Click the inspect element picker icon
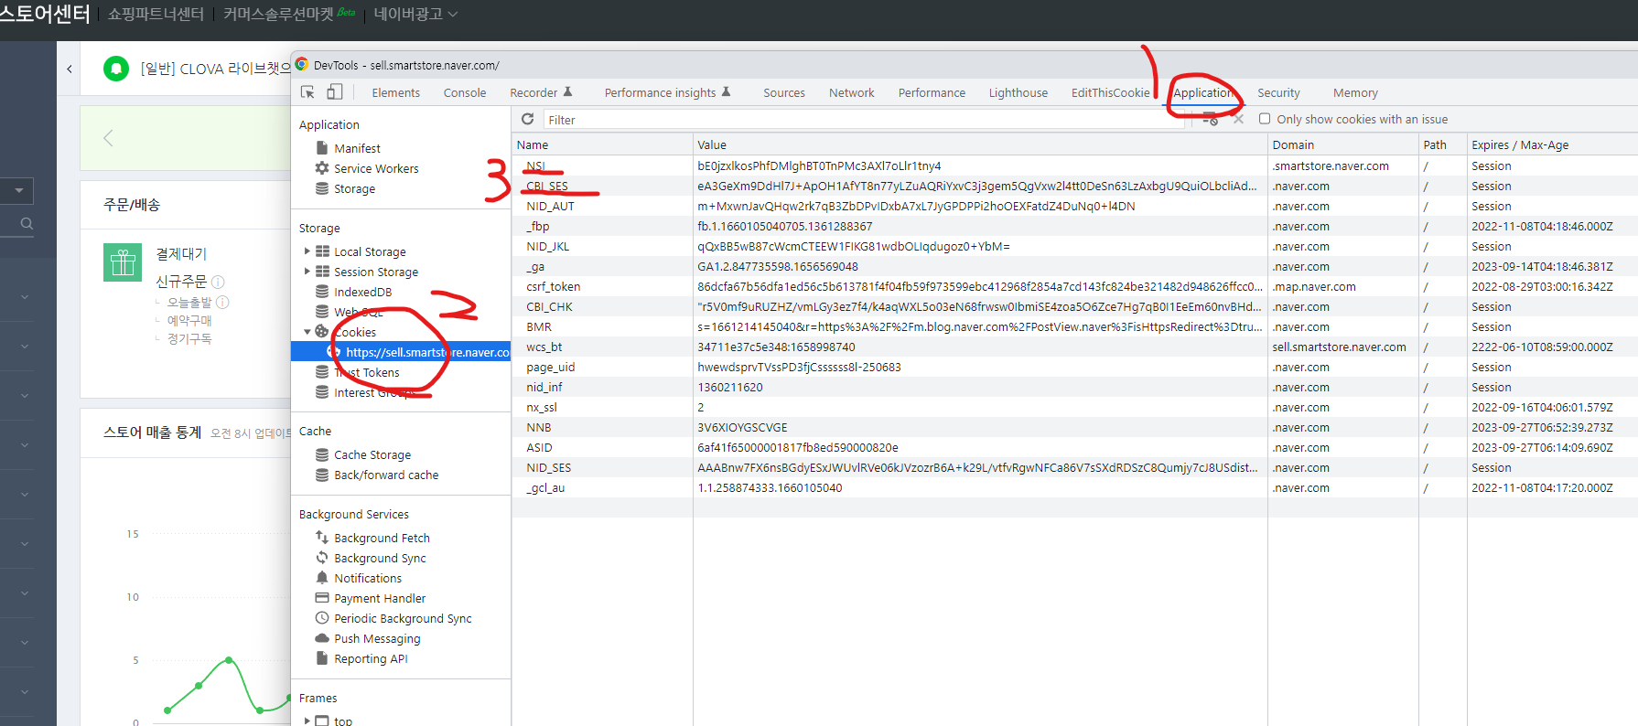 pyautogui.click(x=307, y=92)
